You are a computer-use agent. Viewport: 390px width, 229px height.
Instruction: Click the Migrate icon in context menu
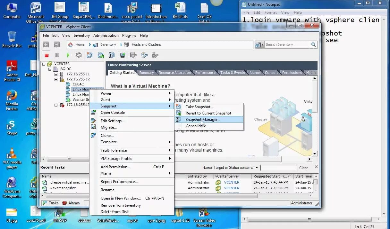pos(93,127)
